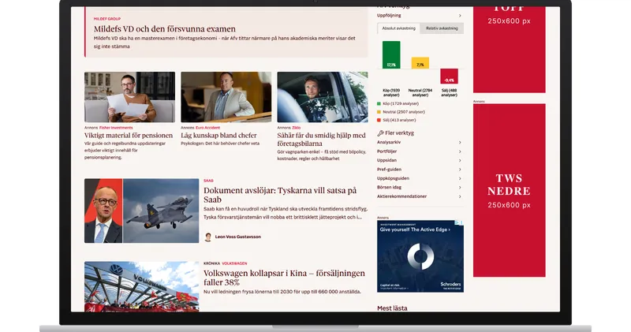
Task: Open the Zikło company car photo
Action: tap(323, 97)
